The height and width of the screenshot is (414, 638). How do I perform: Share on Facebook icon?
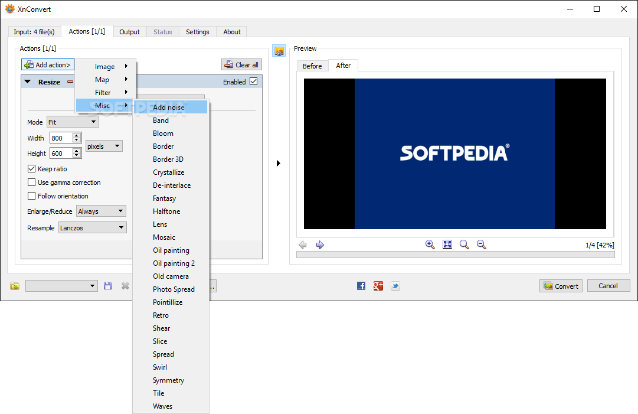(x=361, y=286)
